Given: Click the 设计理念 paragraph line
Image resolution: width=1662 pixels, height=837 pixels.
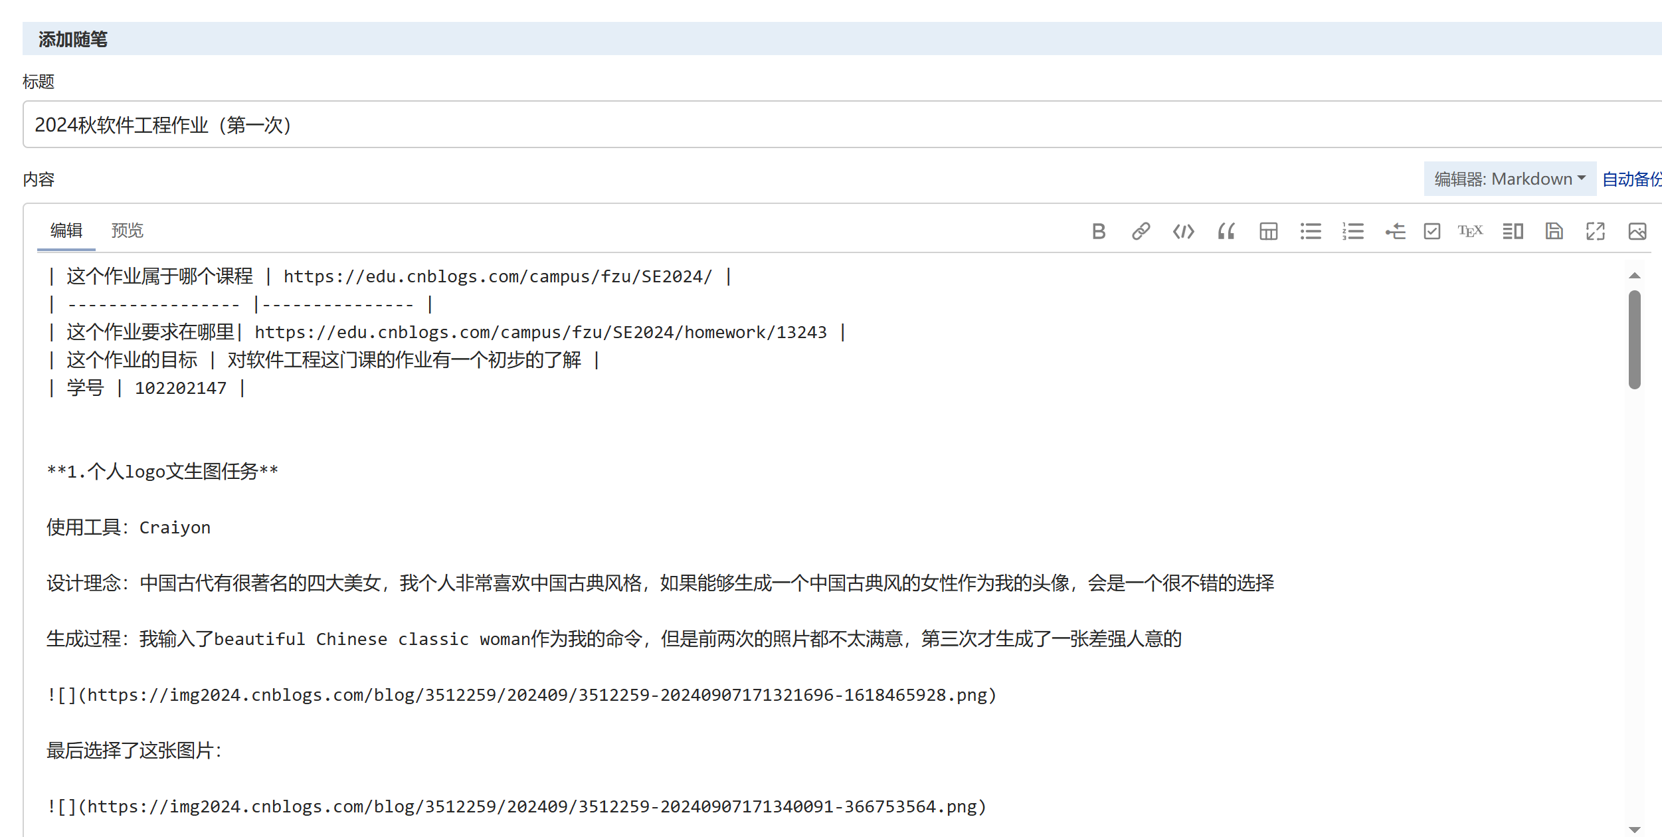Looking at the screenshot, I should (x=660, y=583).
